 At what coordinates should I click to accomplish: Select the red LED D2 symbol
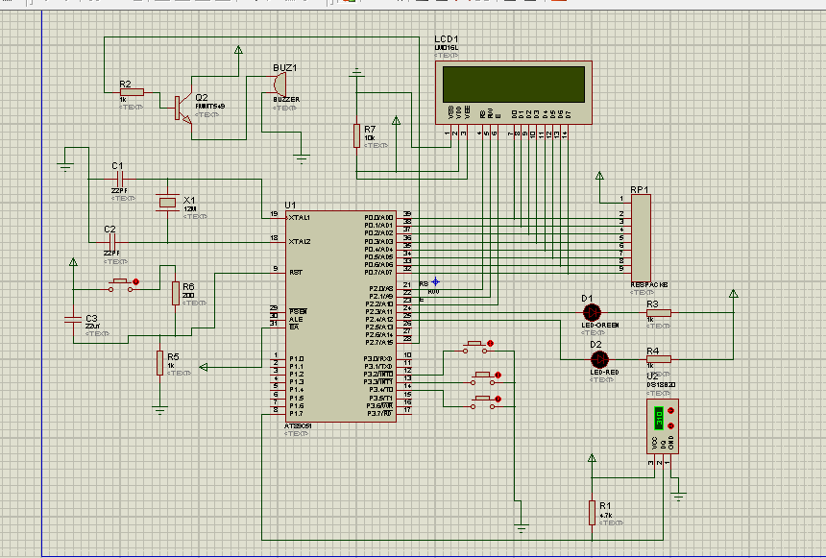coord(600,359)
